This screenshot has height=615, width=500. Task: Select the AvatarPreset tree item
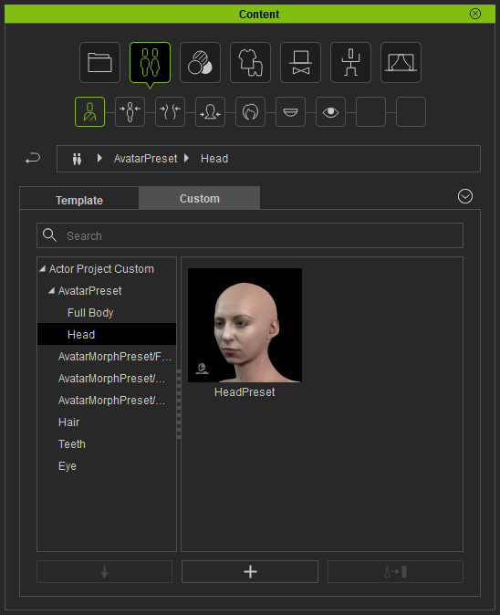tap(89, 291)
